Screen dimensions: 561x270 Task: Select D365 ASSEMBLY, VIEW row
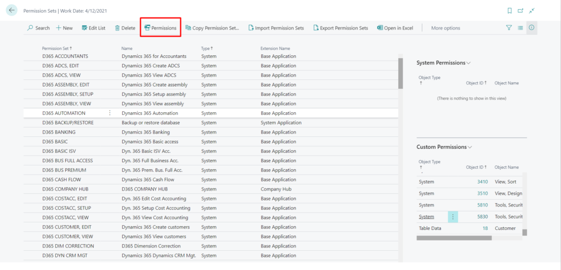(211, 104)
